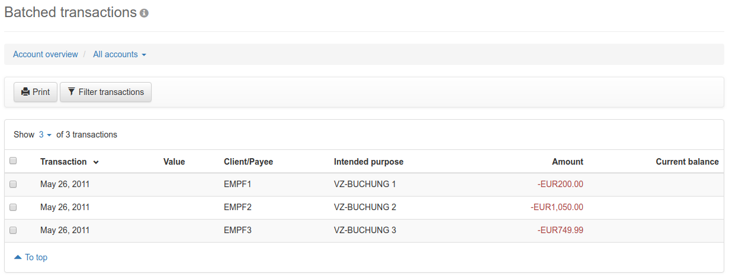Toggle the select-all checkbox in table header
Screen dimensions: 729x278
point(13,161)
